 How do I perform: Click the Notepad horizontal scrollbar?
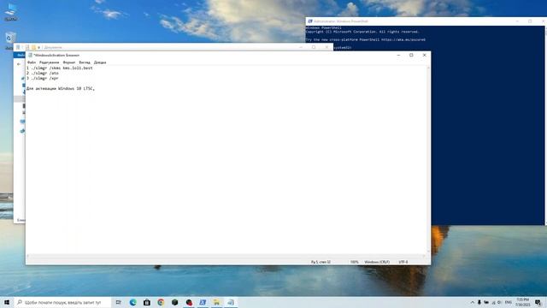click(226, 257)
